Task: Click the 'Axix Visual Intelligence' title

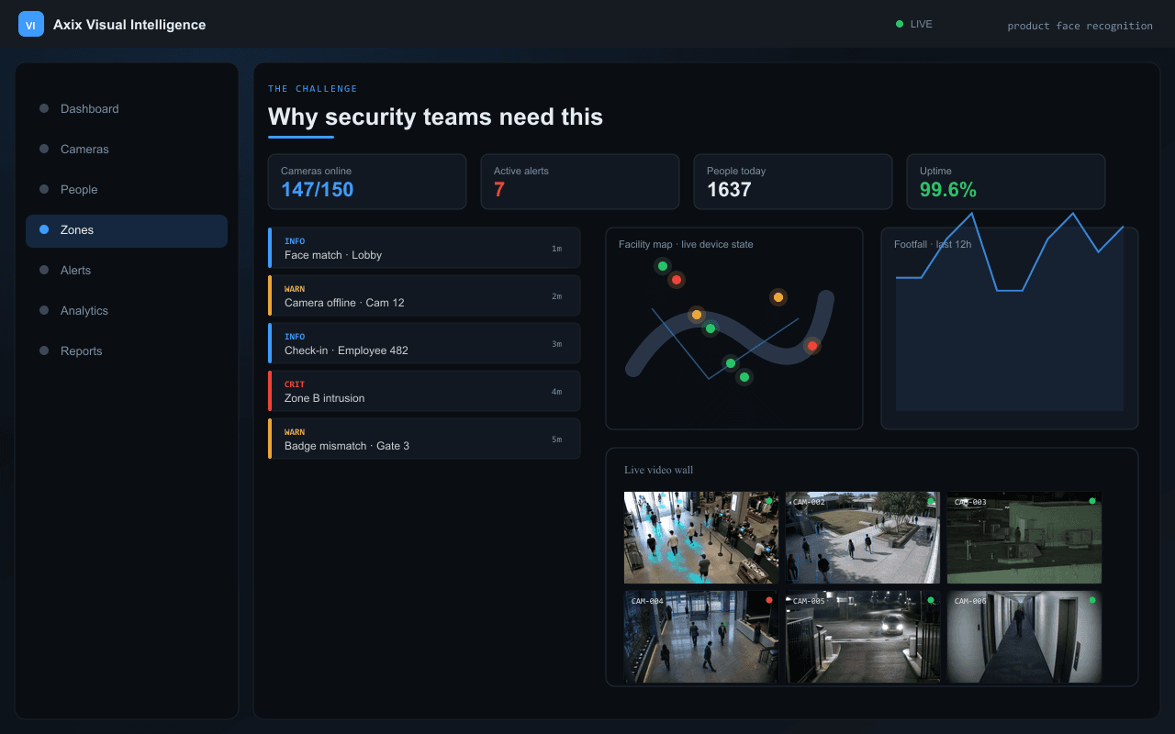Action: click(129, 25)
